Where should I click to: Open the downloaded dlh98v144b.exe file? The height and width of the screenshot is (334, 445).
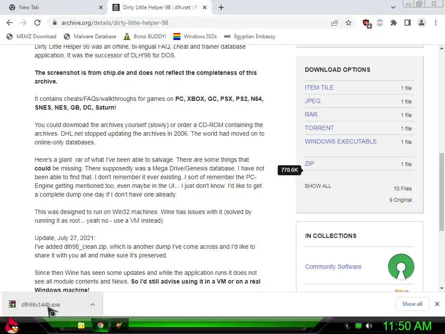point(40,304)
